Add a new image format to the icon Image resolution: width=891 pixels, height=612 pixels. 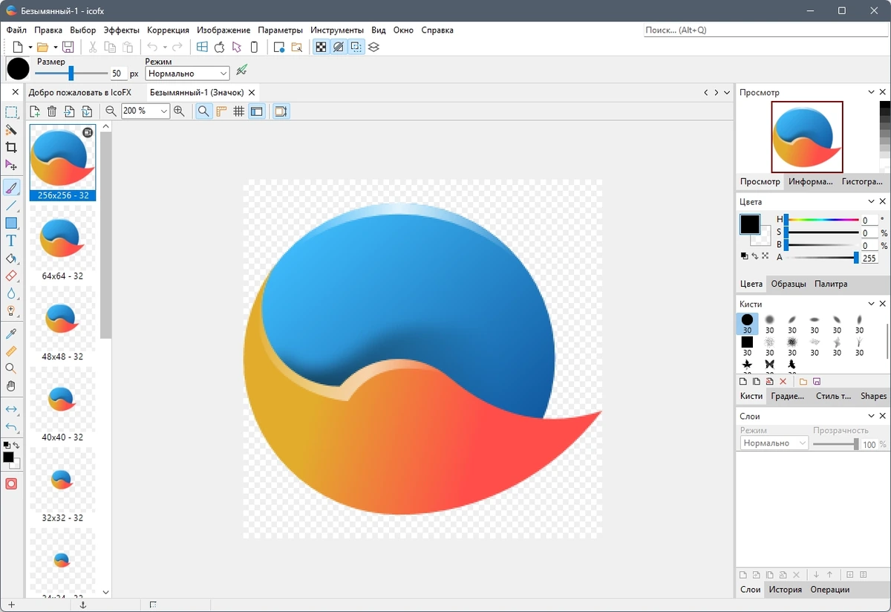point(35,111)
